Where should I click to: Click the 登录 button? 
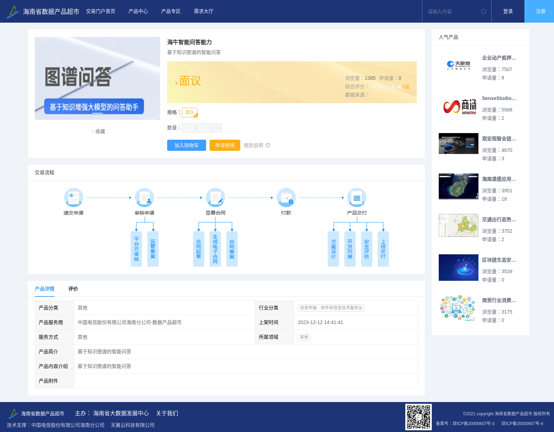pos(508,11)
